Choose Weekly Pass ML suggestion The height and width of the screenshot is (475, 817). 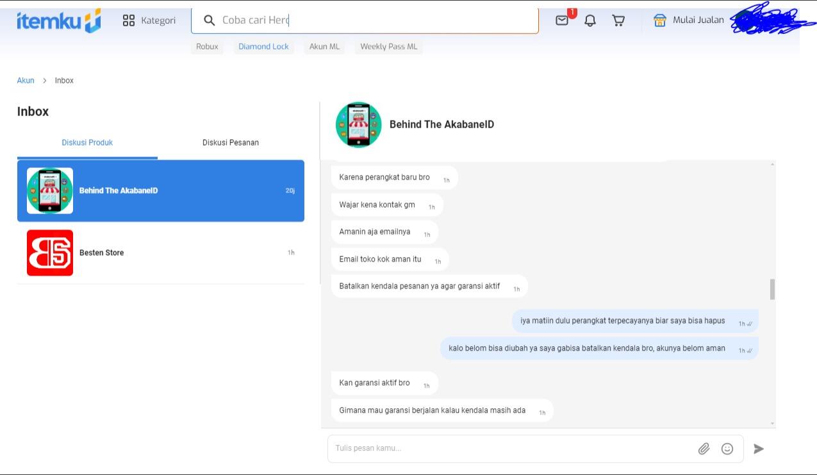[x=388, y=47]
